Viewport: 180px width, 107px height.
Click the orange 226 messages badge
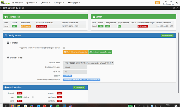(x=157, y=3)
